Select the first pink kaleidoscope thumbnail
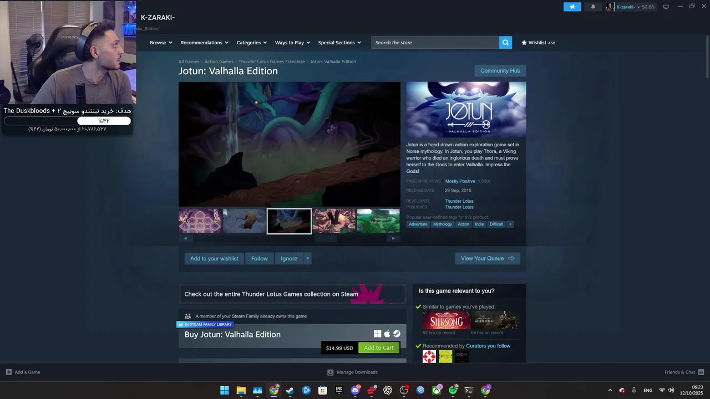The width and height of the screenshot is (710, 399). [x=200, y=221]
